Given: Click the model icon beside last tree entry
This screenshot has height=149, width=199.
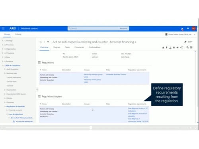Looking at the screenshot, I should pos(14,121).
